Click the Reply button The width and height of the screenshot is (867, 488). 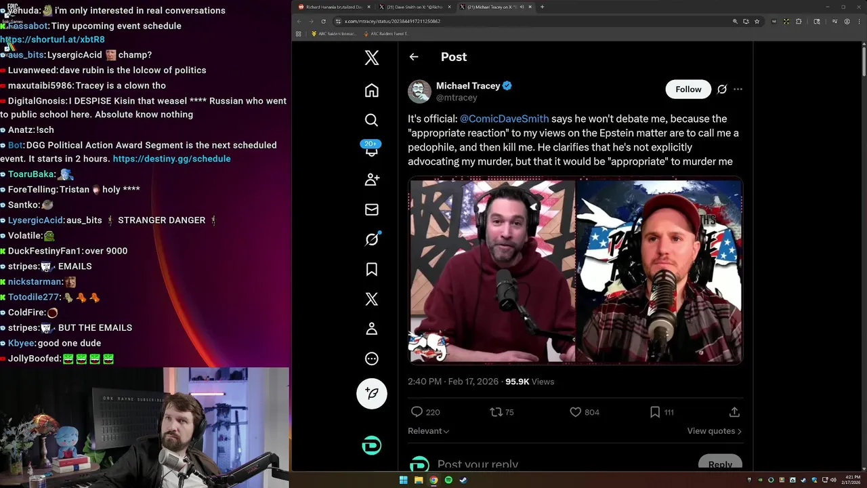coord(720,464)
